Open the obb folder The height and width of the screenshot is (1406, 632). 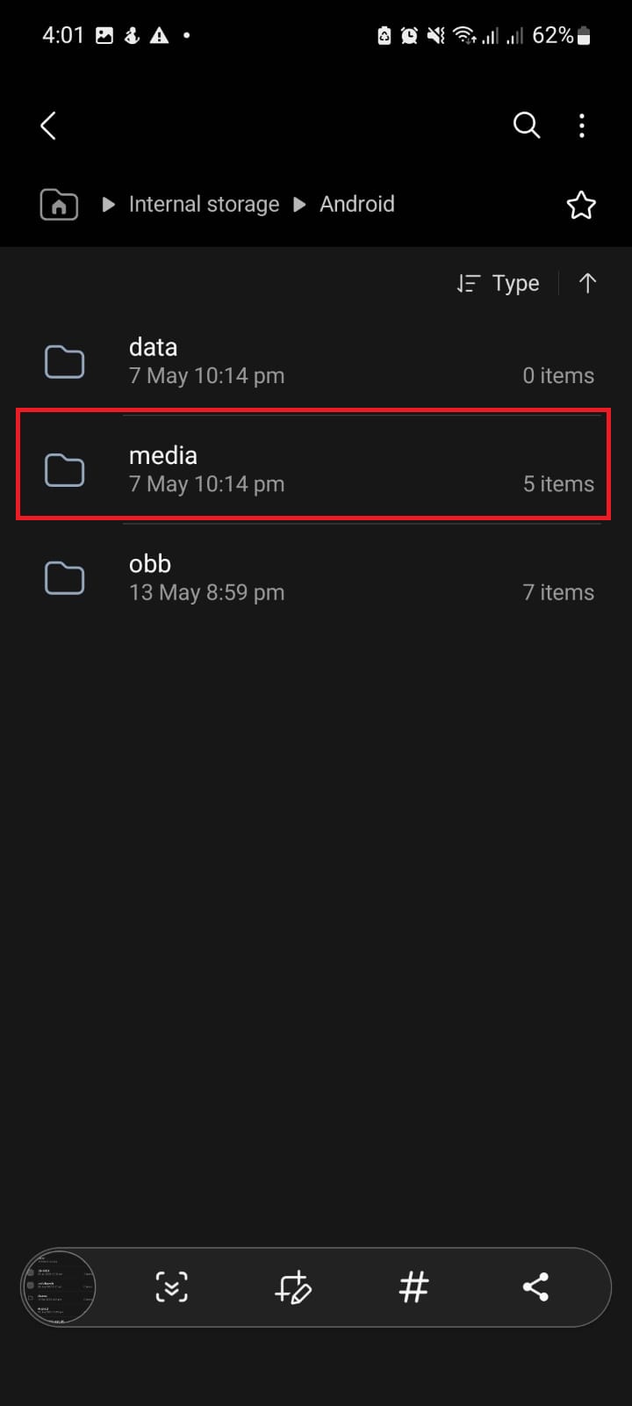tap(316, 577)
